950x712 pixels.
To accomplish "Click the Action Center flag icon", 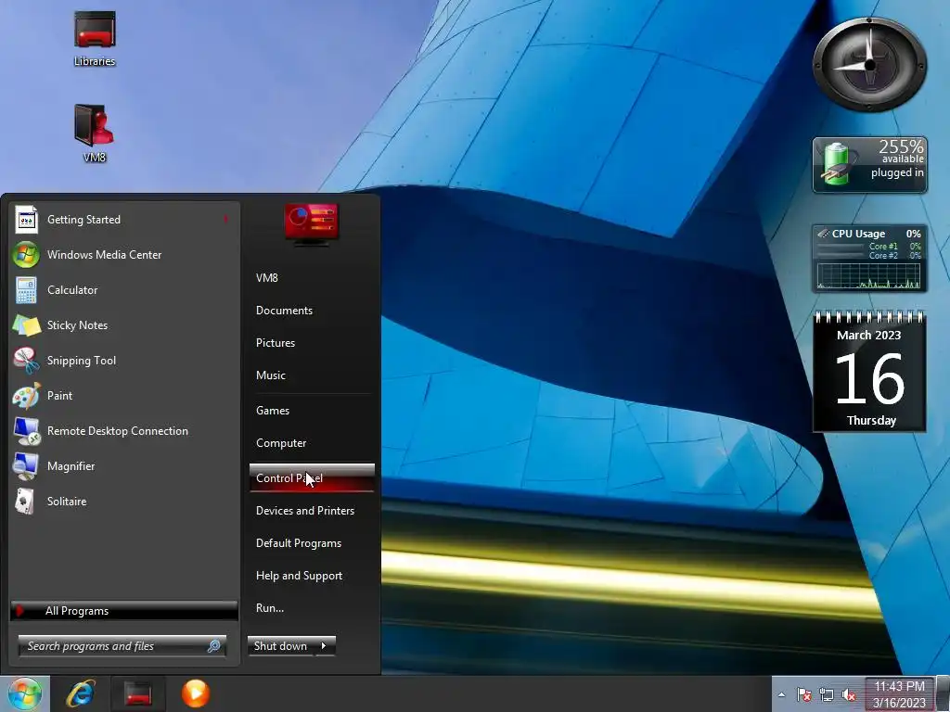I will pos(804,695).
